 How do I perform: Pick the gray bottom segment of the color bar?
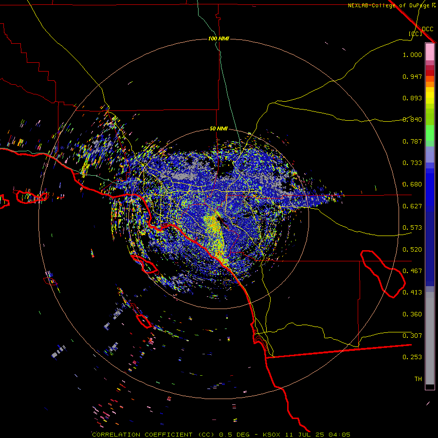(430, 338)
